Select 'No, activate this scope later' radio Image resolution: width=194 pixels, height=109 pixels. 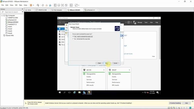[73, 39]
